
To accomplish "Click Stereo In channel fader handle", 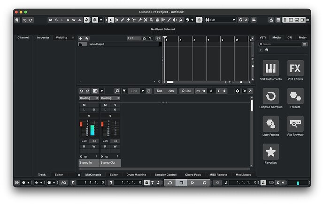I will (81, 124).
